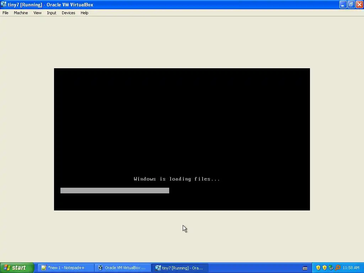Click the second yellow security shield tray icon
Viewport: 364px width, 273px height.
pos(325,268)
